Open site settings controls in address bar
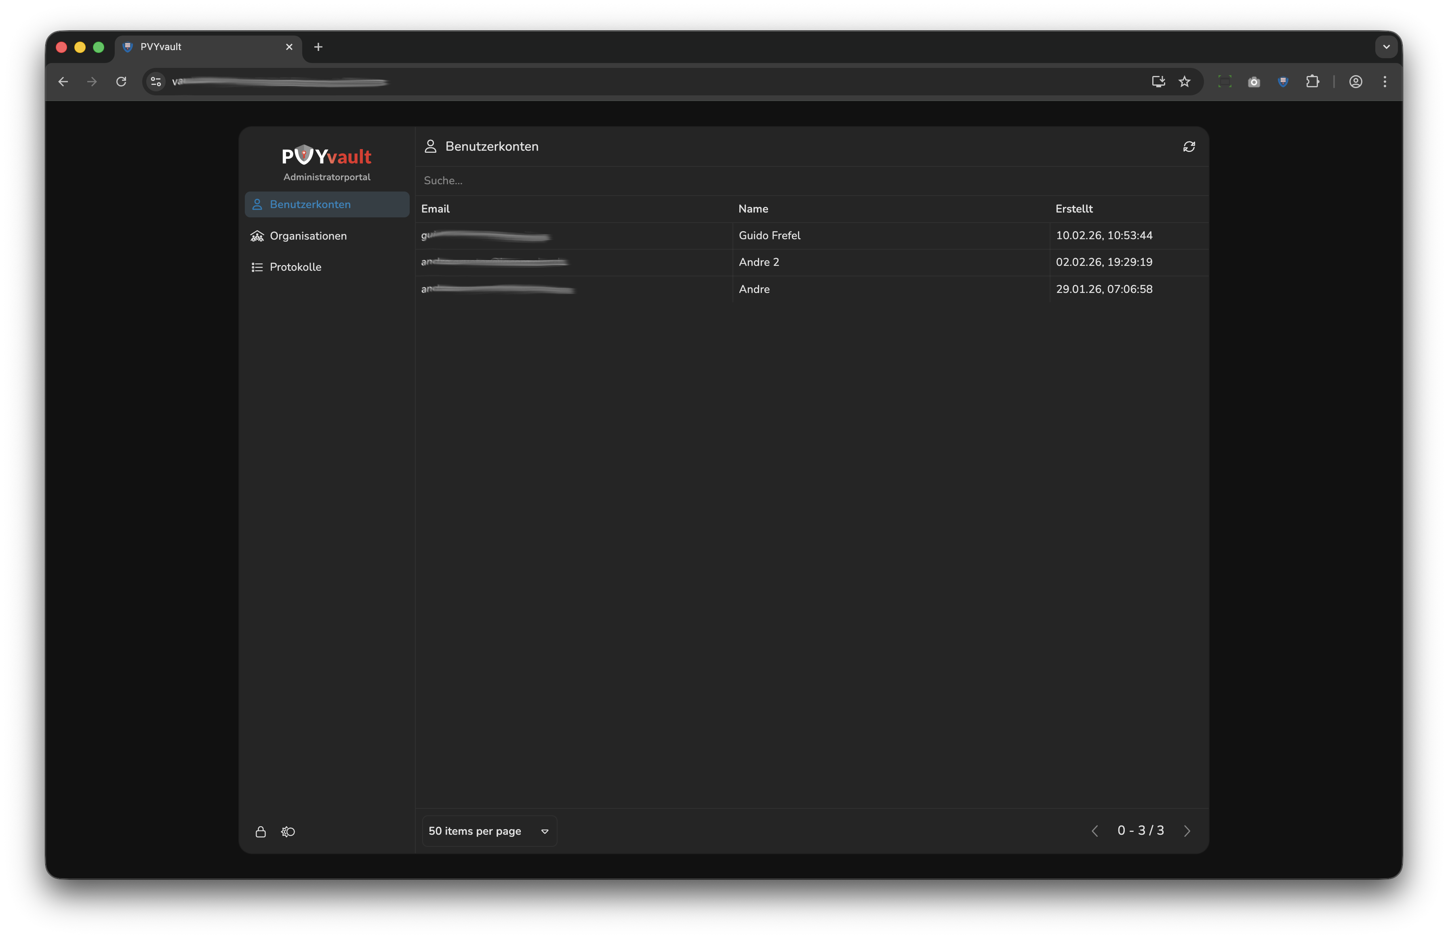Image resolution: width=1448 pixels, height=939 pixels. click(x=156, y=81)
